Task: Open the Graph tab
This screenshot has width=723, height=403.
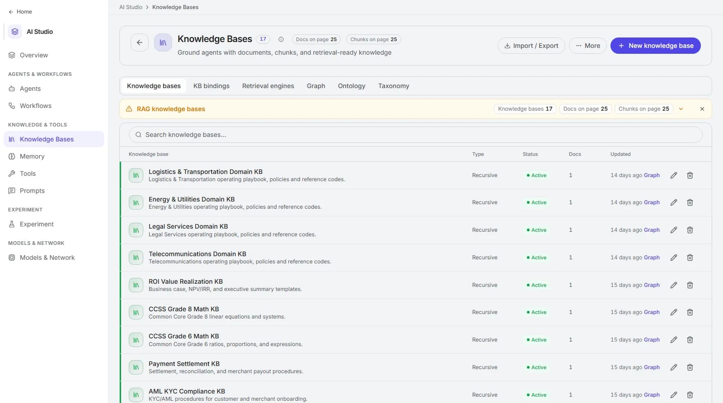Action: pyautogui.click(x=316, y=86)
